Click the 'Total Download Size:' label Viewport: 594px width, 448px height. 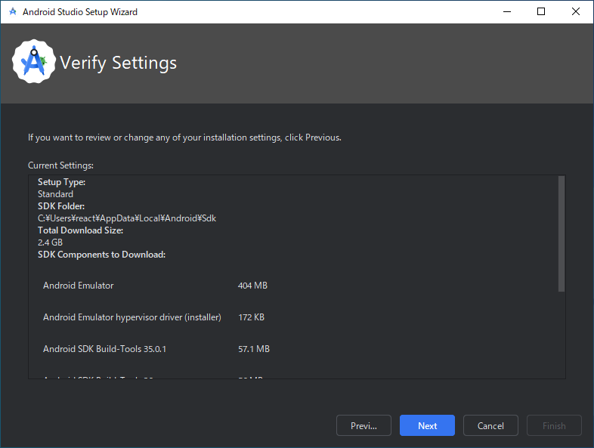pyautogui.click(x=80, y=230)
